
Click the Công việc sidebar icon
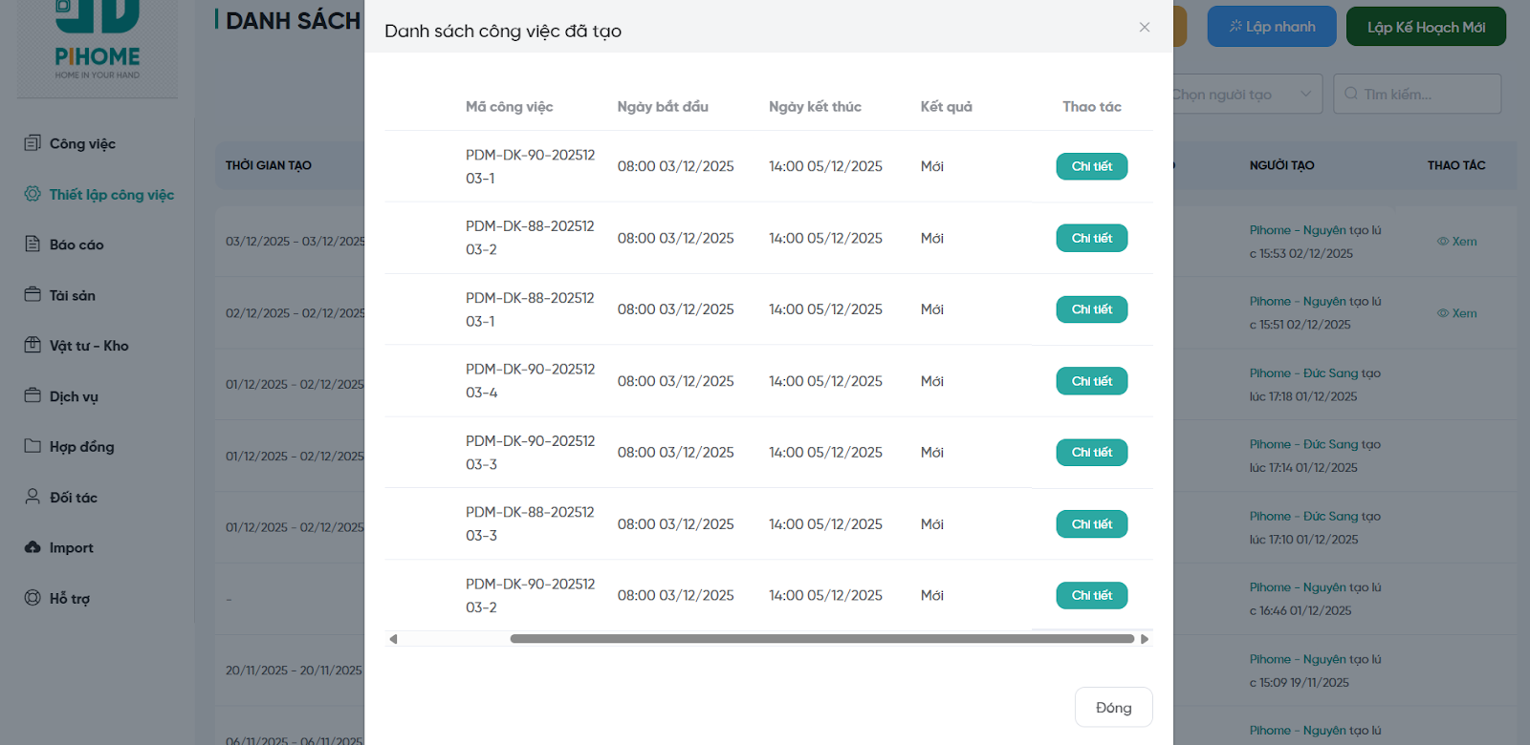pos(33,143)
